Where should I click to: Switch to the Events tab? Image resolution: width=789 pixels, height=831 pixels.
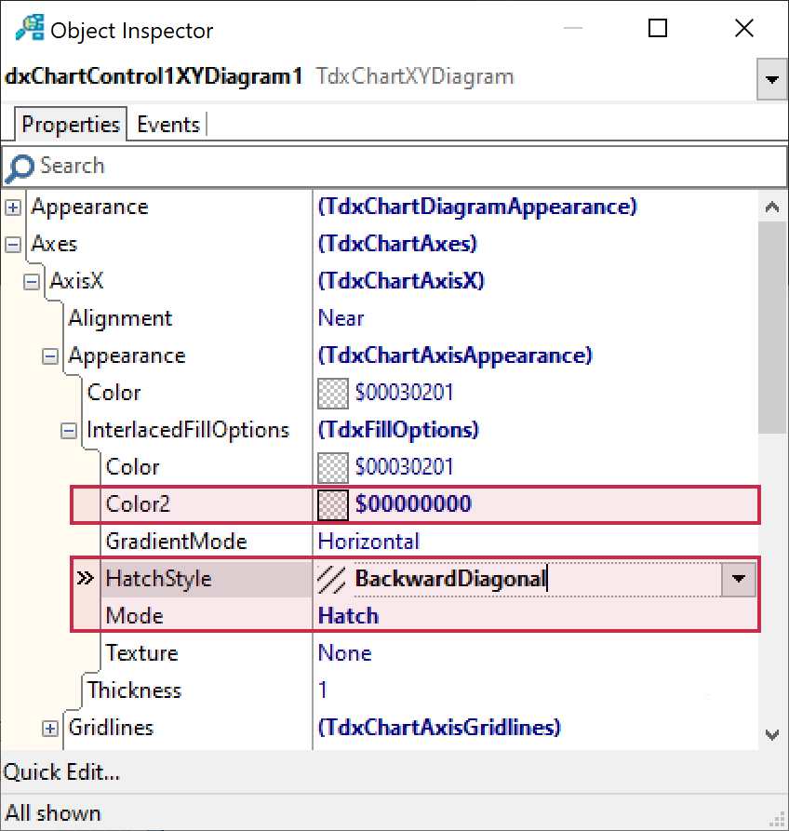point(167,124)
